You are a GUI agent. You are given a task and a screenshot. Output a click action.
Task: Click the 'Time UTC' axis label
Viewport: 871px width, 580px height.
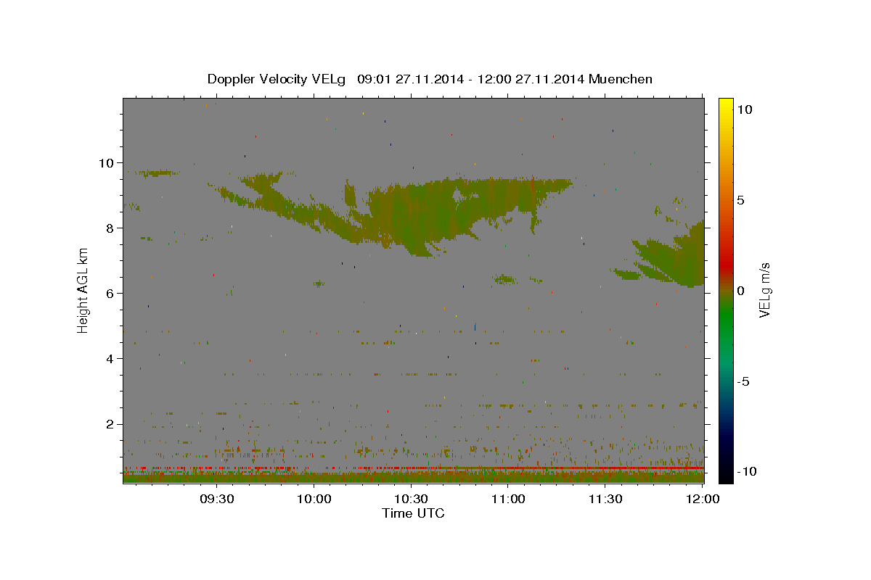pyautogui.click(x=413, y=513)
